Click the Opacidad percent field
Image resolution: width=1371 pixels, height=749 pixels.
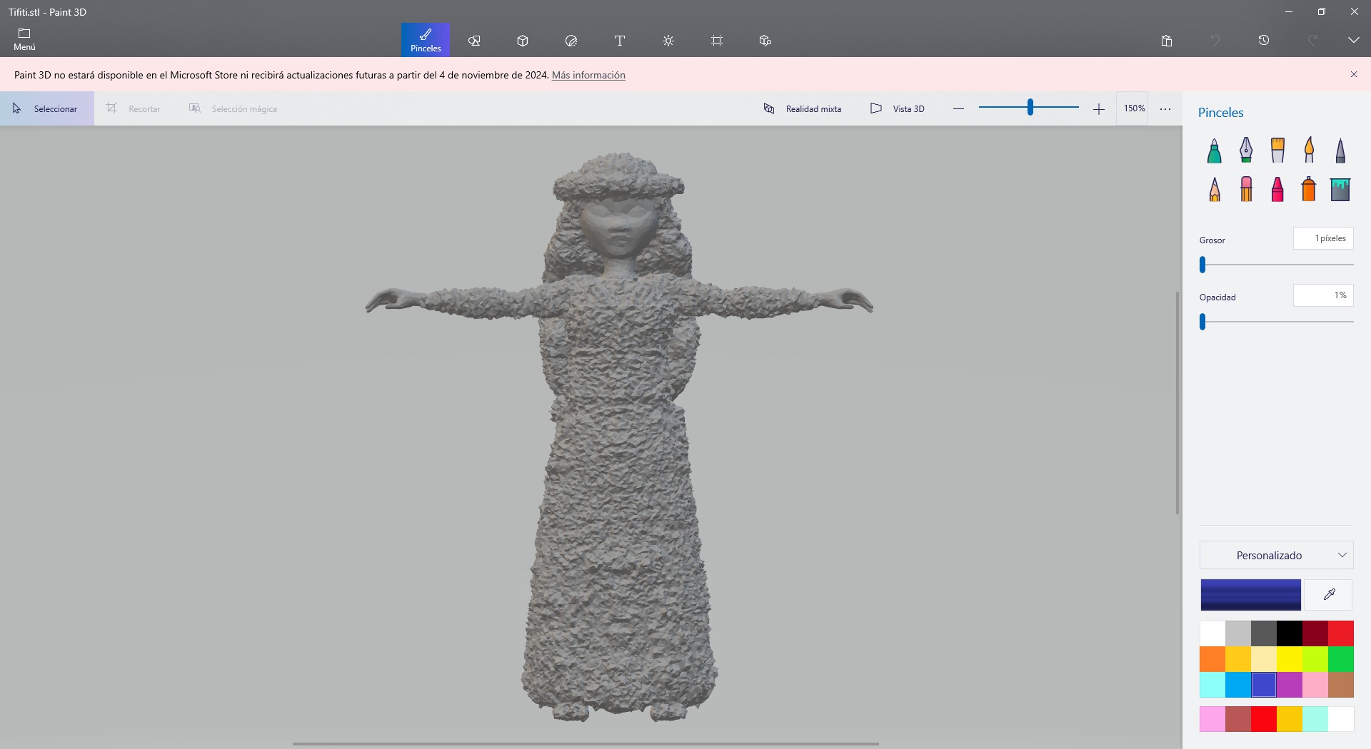tap(1323, 295)
